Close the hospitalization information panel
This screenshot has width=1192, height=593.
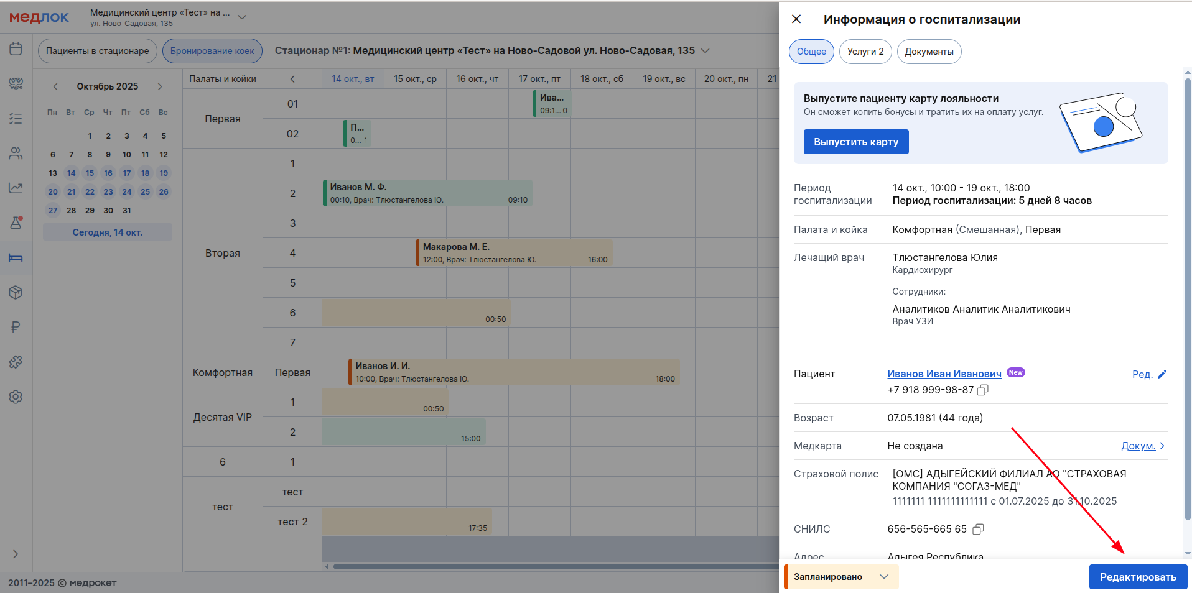[796, 19]
